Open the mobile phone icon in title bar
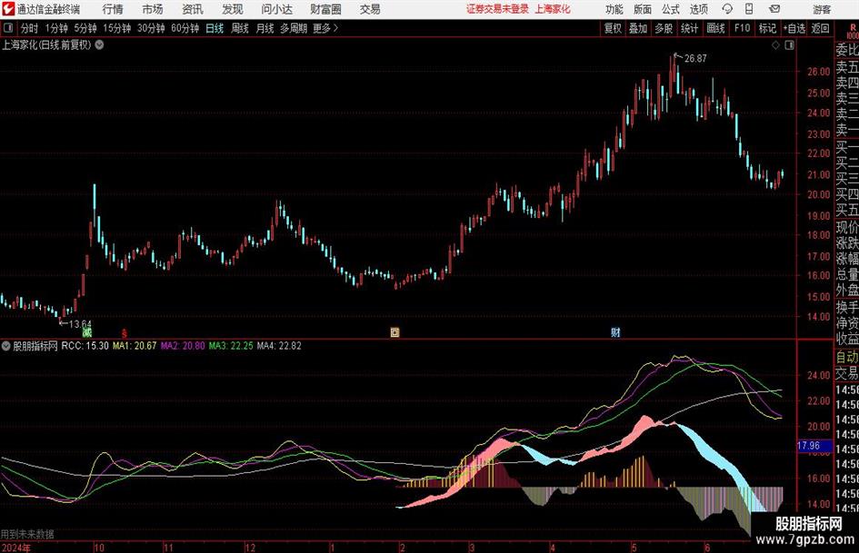Viewport: 859px width, 553px height. click(x=749, y=9)
